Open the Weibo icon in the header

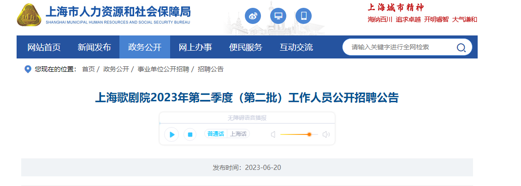253,16
